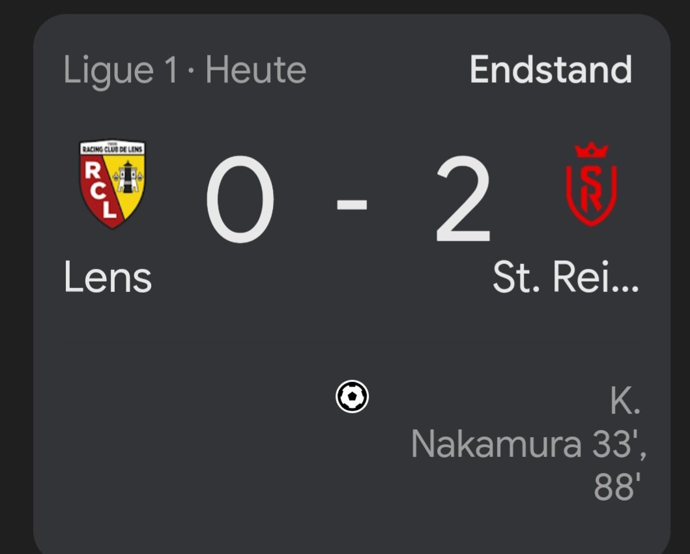This screenshot has width=690, height=554.
Task: Click the dash between the scores
Action: click(x=352, y=205)
